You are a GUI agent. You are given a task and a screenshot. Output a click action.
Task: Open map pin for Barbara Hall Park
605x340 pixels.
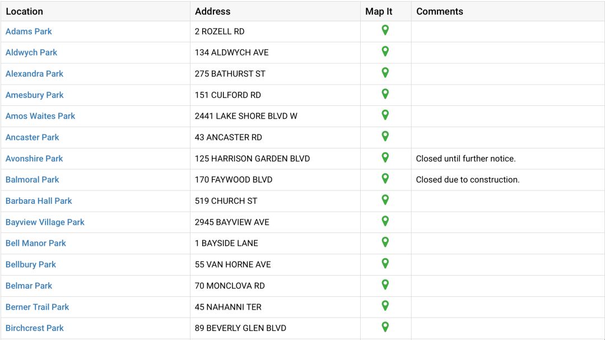[385, 200]
